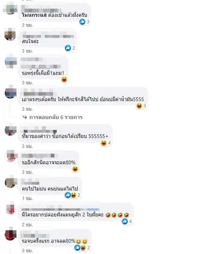
Task: Open avatar of รอจบครึ่งแรก commenter
Action: [x=11, y=234]
